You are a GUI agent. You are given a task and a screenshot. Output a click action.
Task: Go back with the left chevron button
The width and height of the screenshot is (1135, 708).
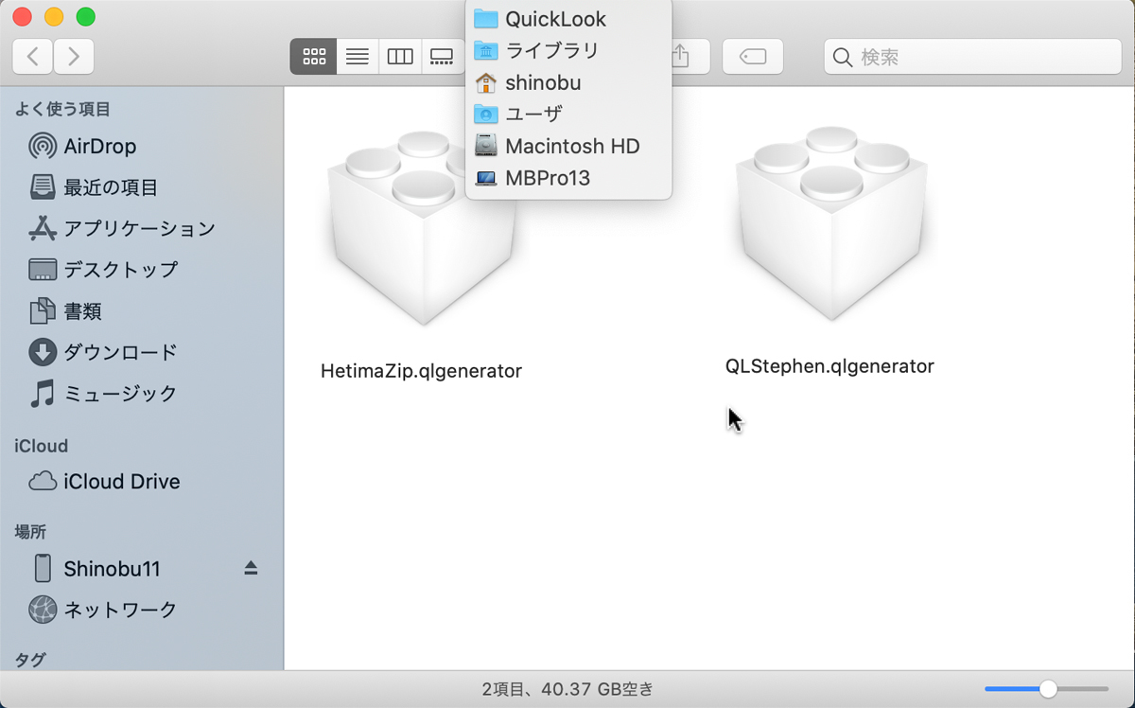point(33,57)
